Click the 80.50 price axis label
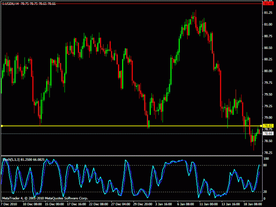The height and width of the screenshot is (207, 276). point(268,48)
